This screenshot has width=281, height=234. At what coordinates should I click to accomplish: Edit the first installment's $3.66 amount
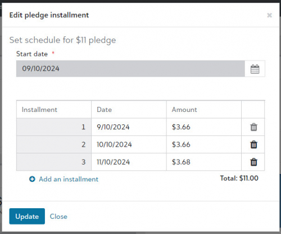[x=204, y=127]
